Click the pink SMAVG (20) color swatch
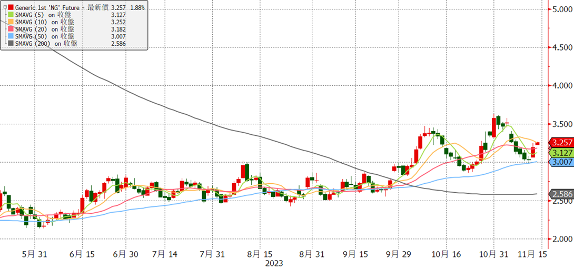The height and width of the screenshot is (268, 574). point(12,29)
